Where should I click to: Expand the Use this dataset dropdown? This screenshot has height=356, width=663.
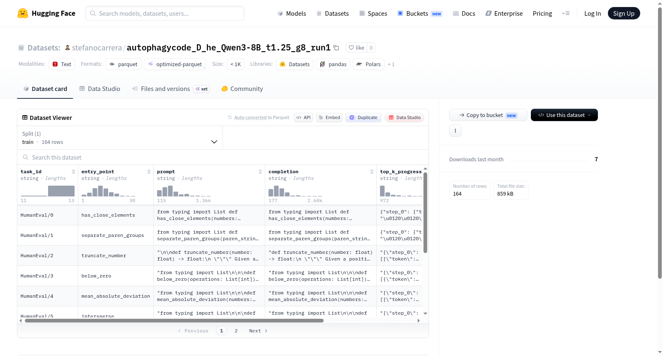coord(564,115)
